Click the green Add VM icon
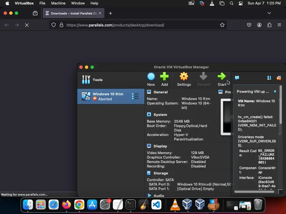 click(164, 79)
